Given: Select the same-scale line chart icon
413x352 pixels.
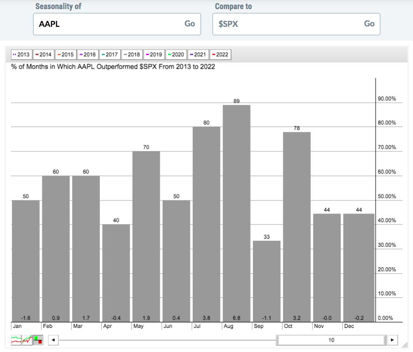Looking at the screenshot, I should (27, 340).
